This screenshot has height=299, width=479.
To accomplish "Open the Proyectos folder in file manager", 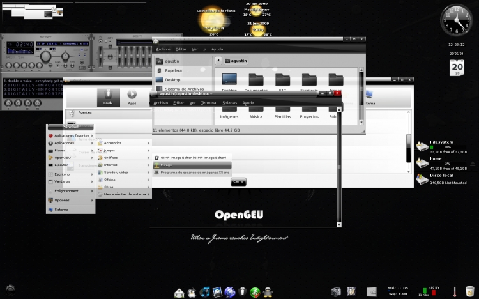I will (x=309, y=114).
